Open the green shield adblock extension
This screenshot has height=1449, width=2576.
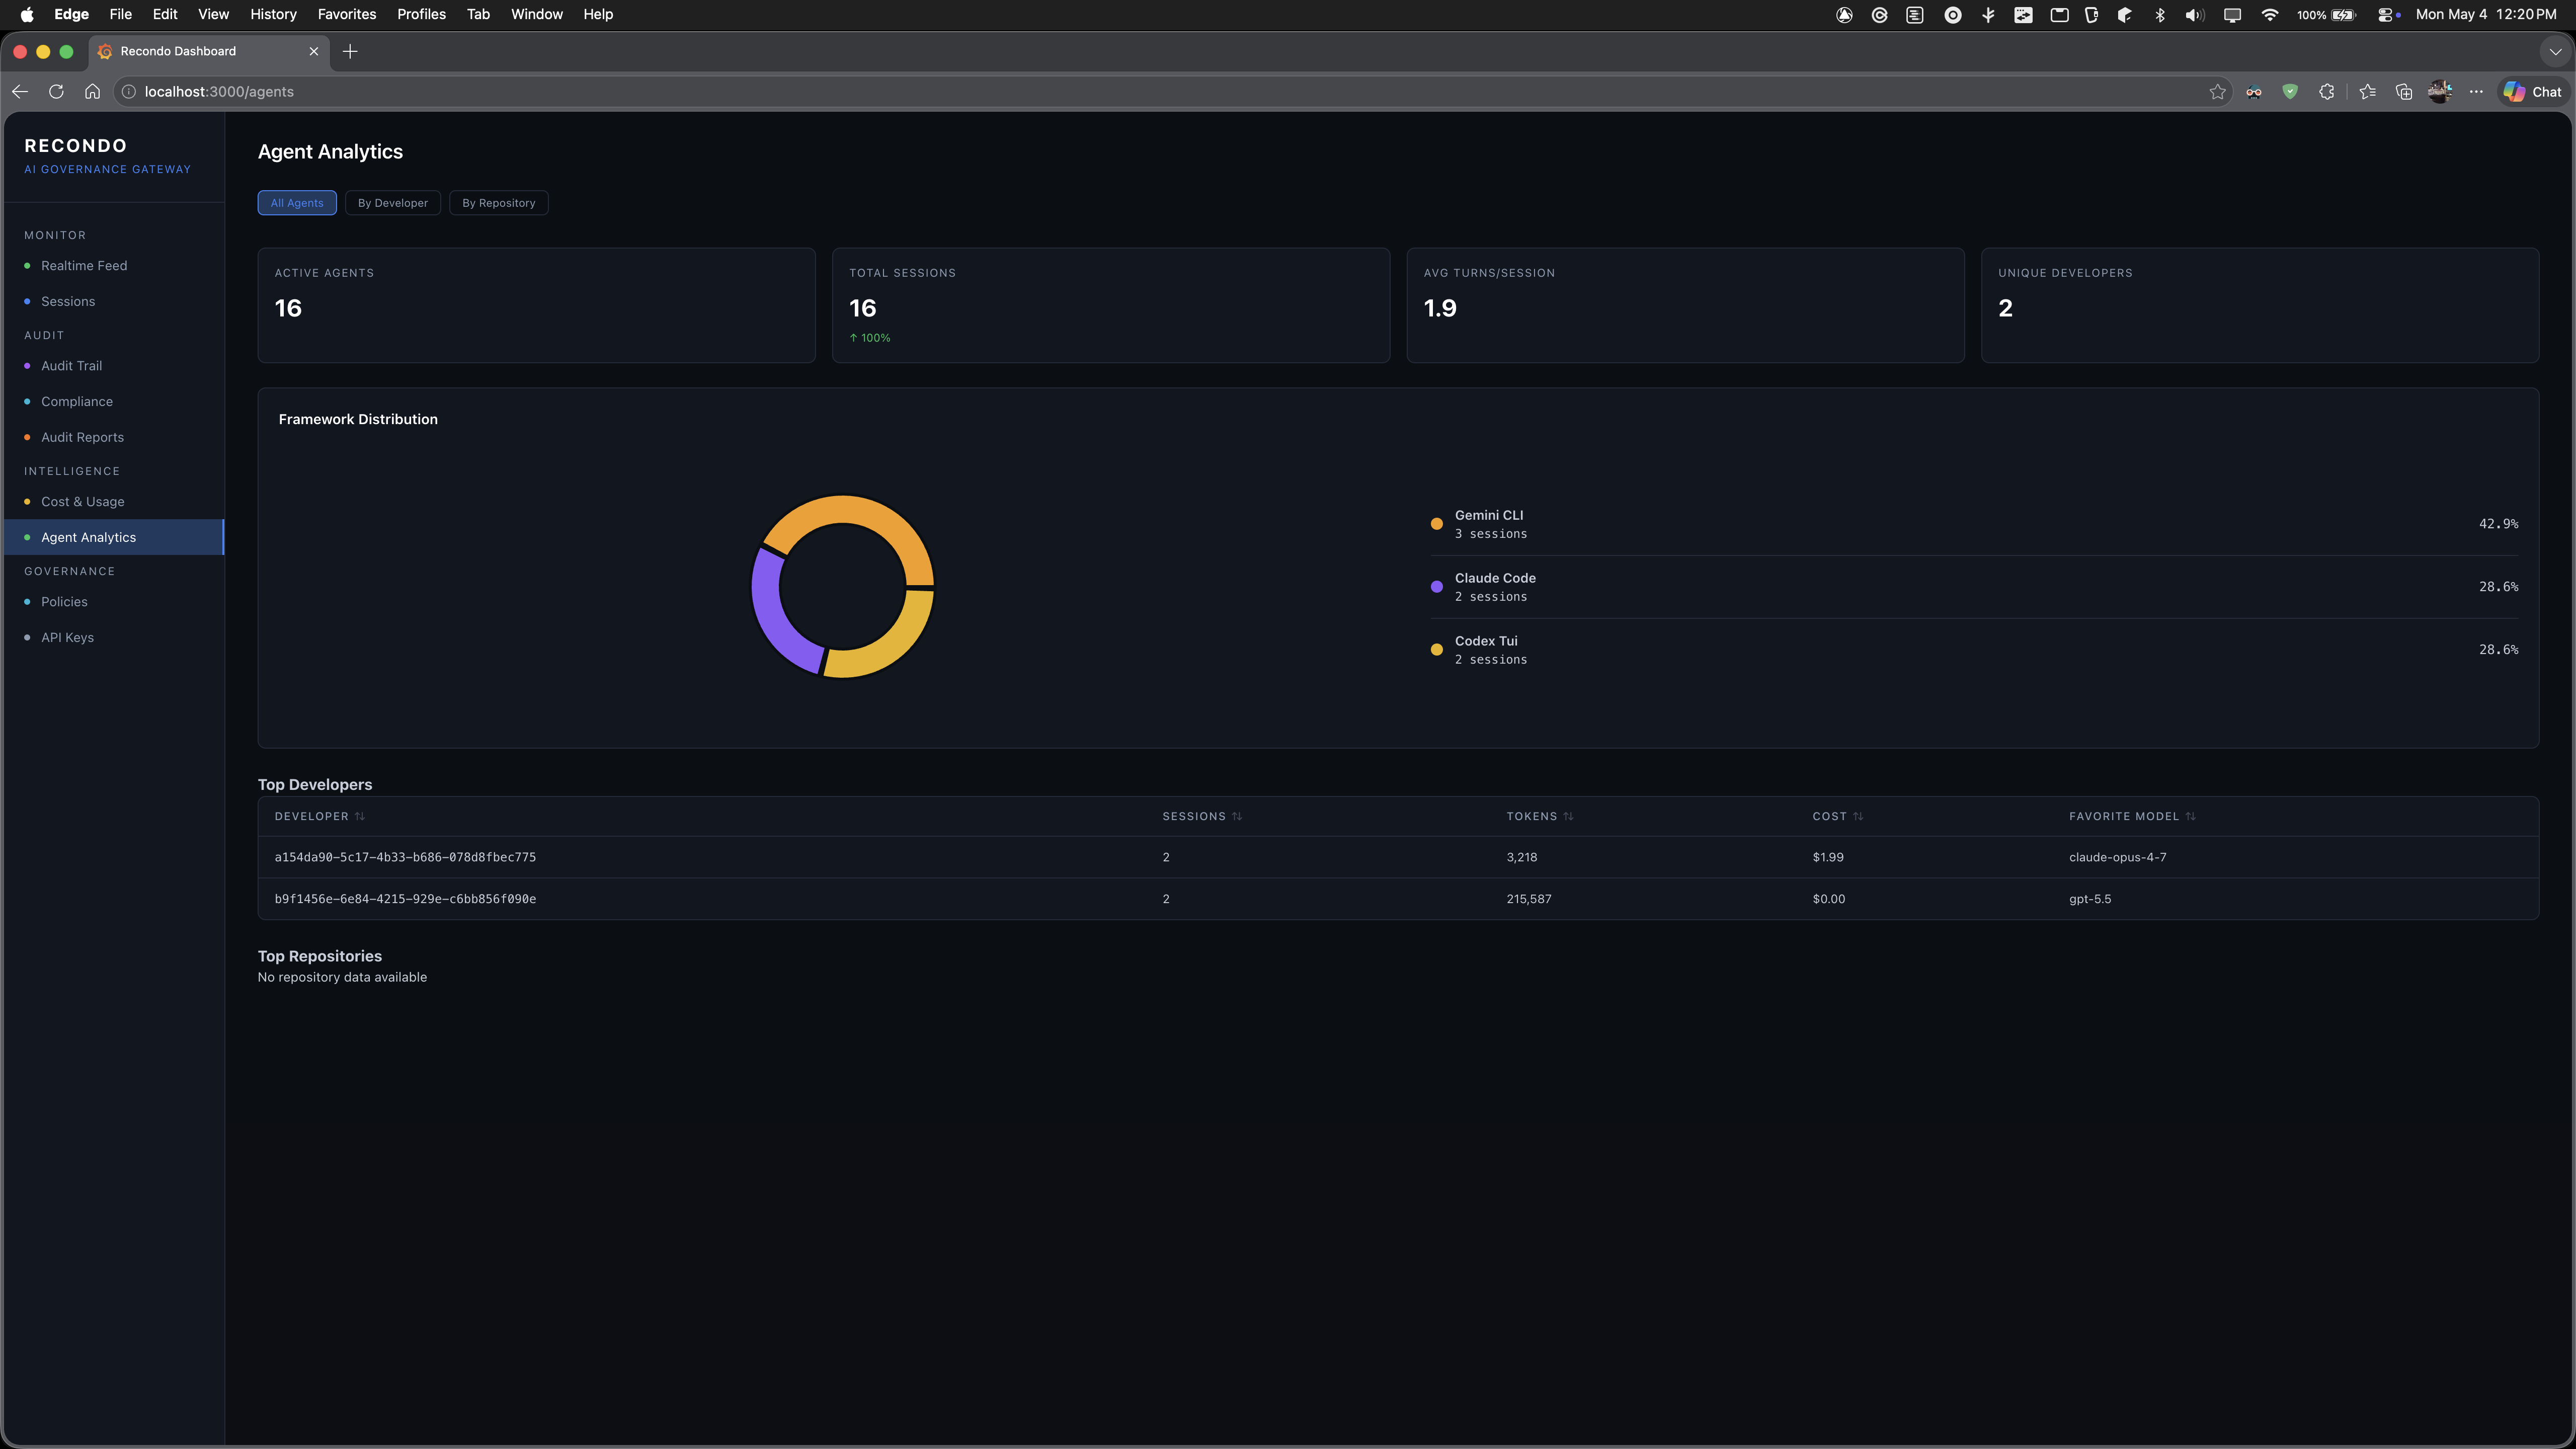pyautogui.click(x=2290, y=92)
